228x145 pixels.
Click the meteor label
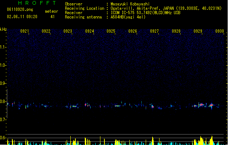(x=51, y=11)
